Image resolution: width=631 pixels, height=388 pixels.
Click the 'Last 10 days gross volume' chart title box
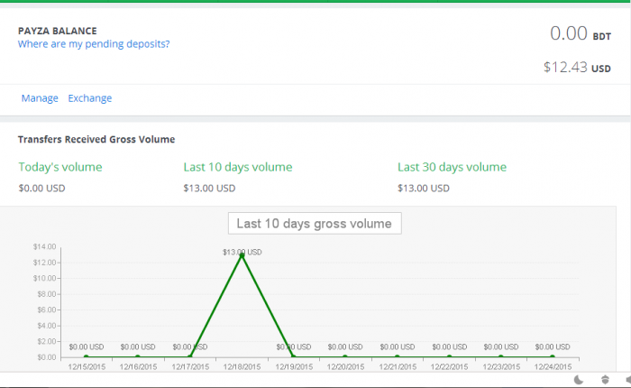pyautogui.click(x=315, y=223)
